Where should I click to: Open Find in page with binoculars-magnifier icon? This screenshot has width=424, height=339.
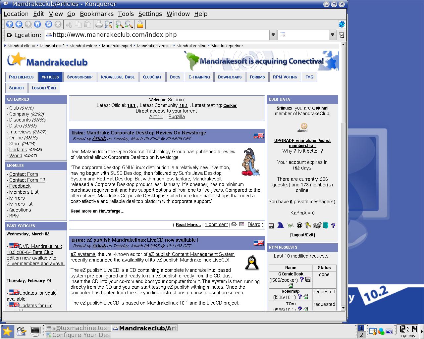(x=108, y=24)
